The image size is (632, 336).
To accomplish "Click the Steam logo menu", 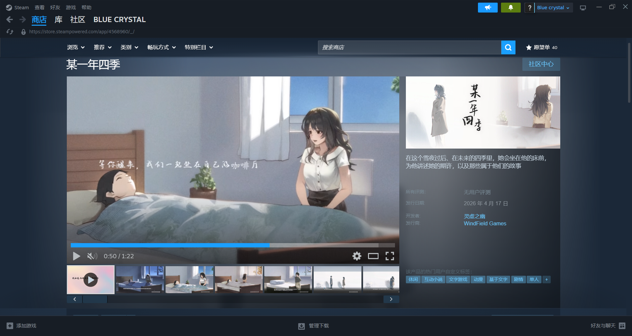I will (x=17, y=8).
